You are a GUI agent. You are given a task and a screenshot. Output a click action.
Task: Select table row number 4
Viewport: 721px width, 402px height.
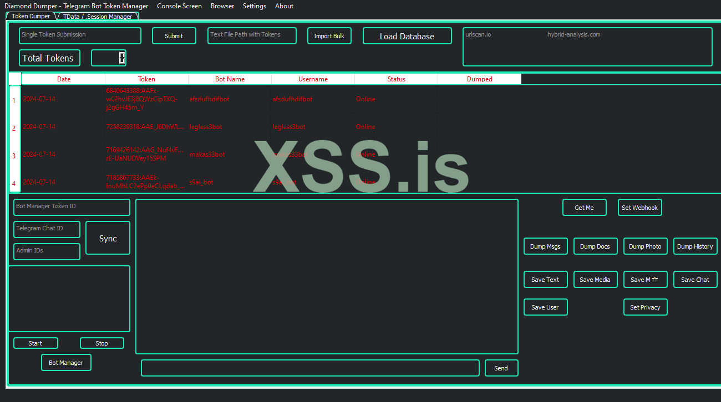pyautogui.click(x=14, y=182)
